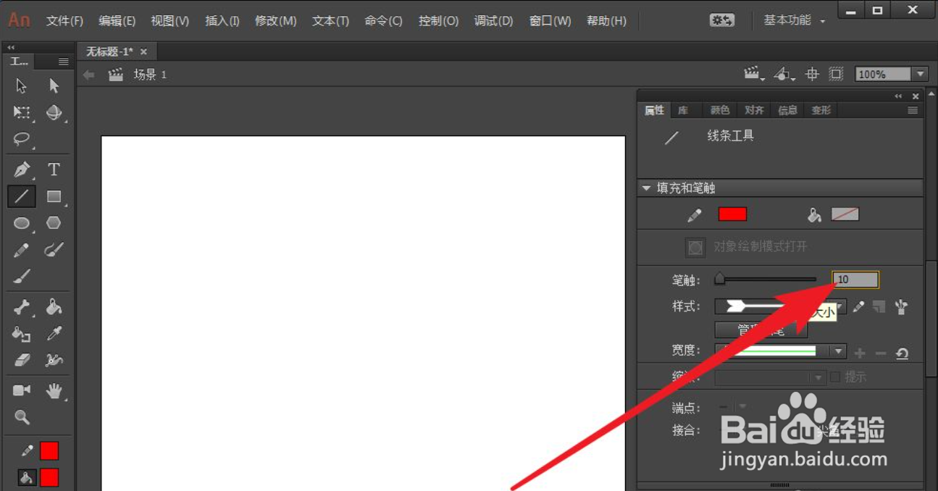Switch to the 变形 panel tab
The width and height of the screenshot is (938, 491).
coord(821,110)
